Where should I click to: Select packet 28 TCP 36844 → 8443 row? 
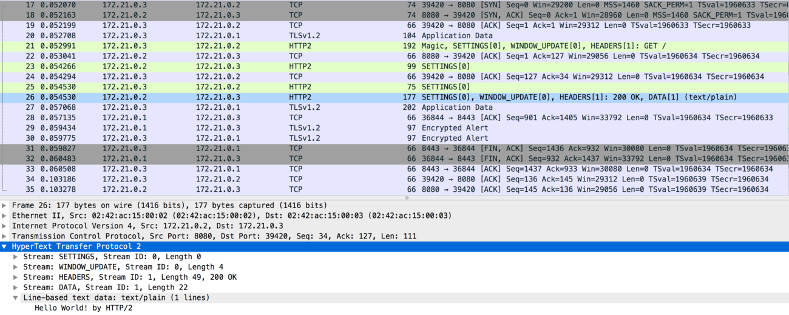coord(394,118)
